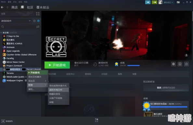Click the 7 Days to Die icon
Image resolution: width=193 pixels, height=125 pixels.
click(x=4, y=36)
